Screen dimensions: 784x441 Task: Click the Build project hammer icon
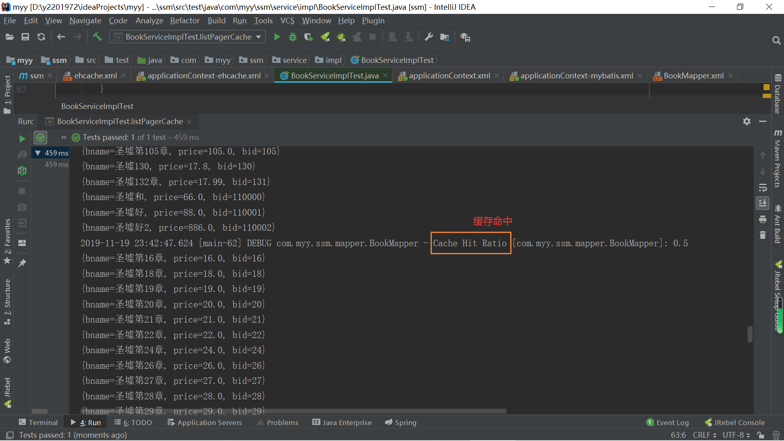tap(97, 37)
